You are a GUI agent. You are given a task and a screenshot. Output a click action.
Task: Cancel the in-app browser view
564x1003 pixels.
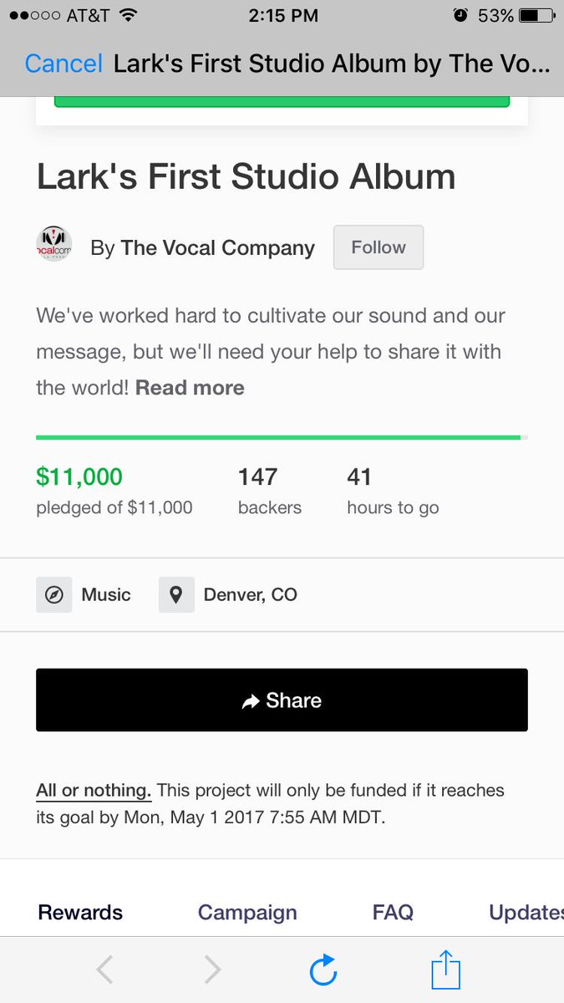(x=64, y=64)
